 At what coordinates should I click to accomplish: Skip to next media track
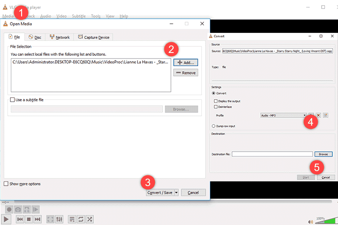coord(38,219)
